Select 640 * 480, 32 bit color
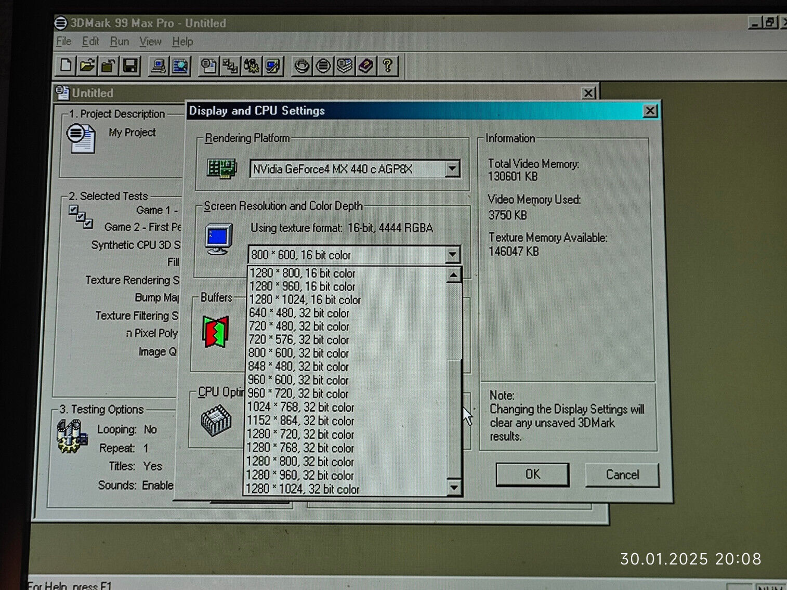This screenshot has height=590, width=787. (347, 313)
